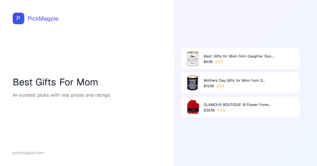The height and width of the screenshot is (166, 317).
Task: Click the red roses box thumbnail
Action: (193, 107)
